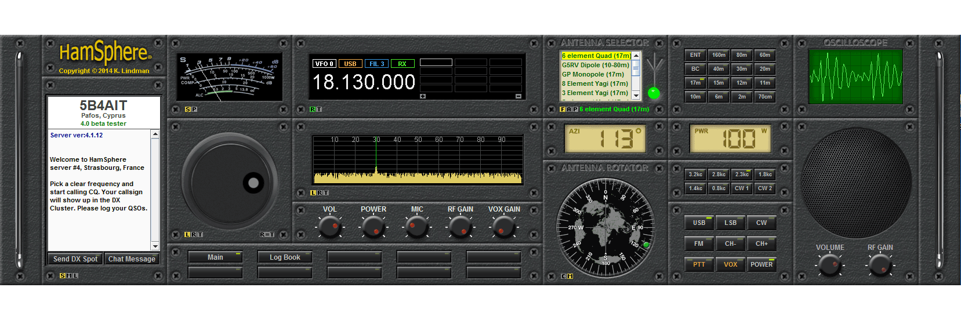Viewport: 961px width, 320px height.
Task: Adjust the VOX GAIN knob
Action: [x=504, y=227]
